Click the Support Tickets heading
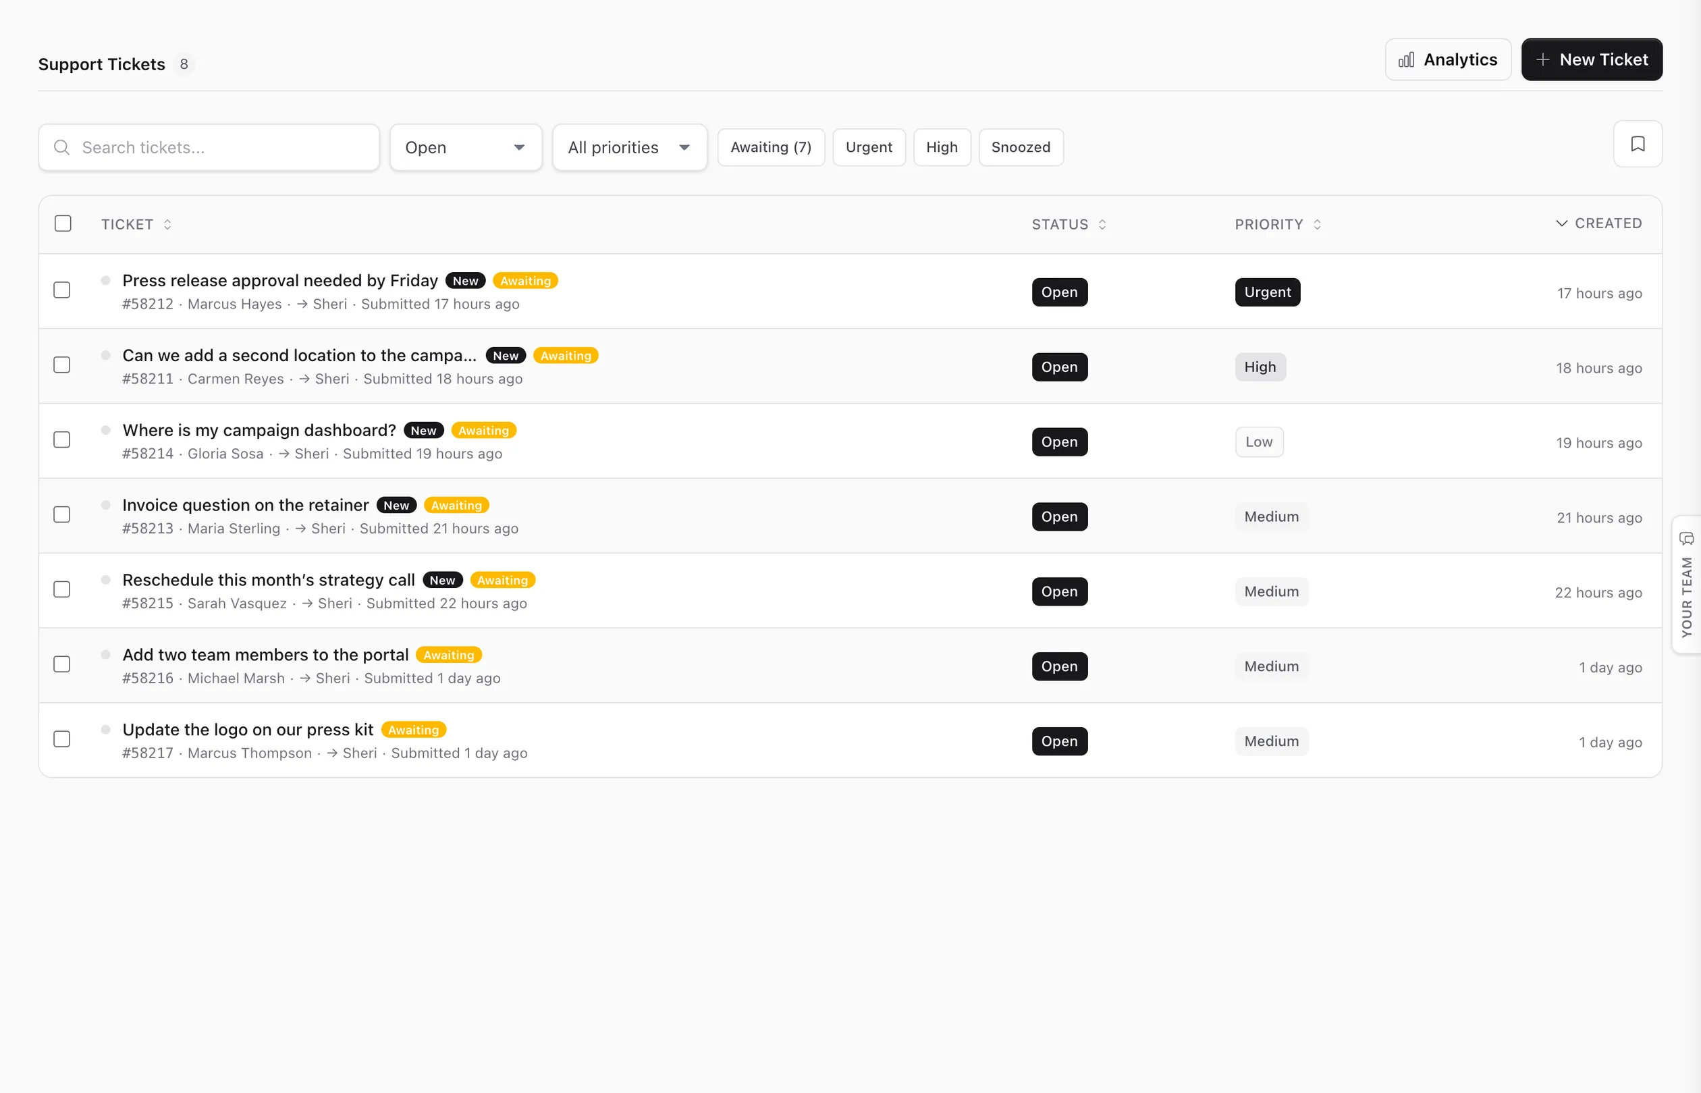Image resolution: width=1701 pixels, height=1093 pixels. [101, 65]
